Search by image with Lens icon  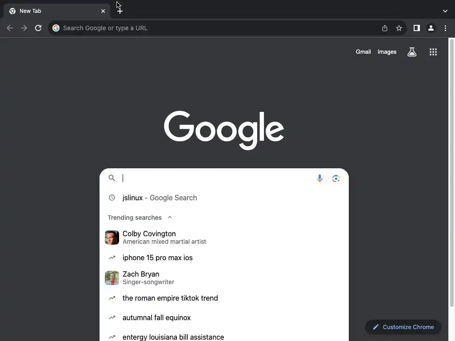click(x=336, y=178)
